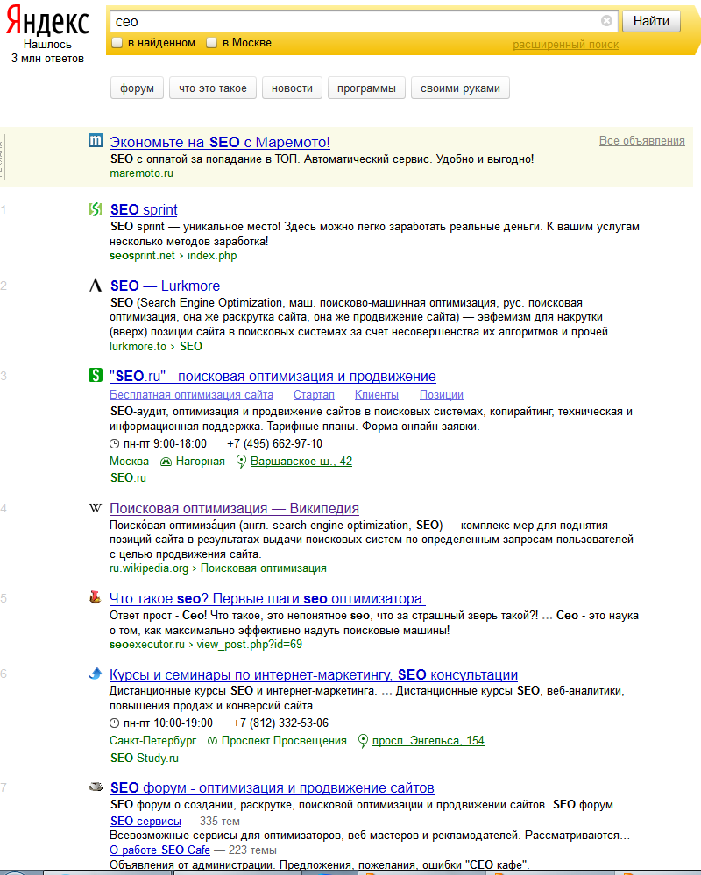Choose the "новости" suggestion button

(x=292, y=88)
